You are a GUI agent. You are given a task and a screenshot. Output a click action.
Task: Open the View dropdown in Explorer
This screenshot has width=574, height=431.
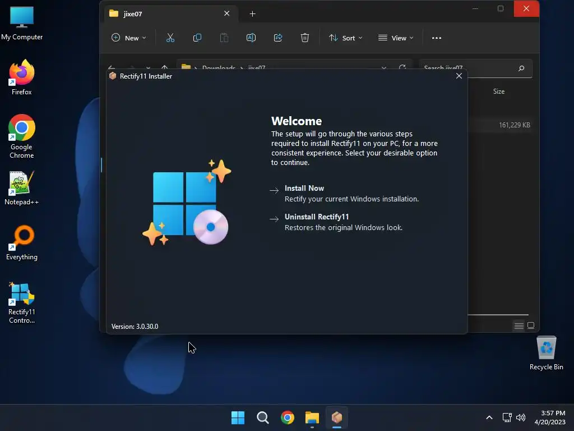pyautogui.click(x=396, y=38)
